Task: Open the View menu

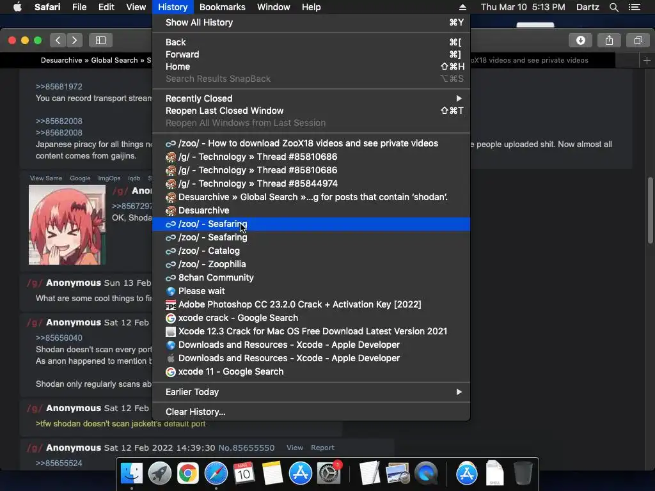Action: click(x=136, y=7)
